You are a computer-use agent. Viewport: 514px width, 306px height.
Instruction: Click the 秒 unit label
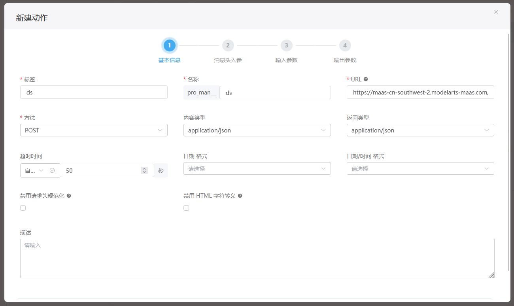tap(161, 170)
